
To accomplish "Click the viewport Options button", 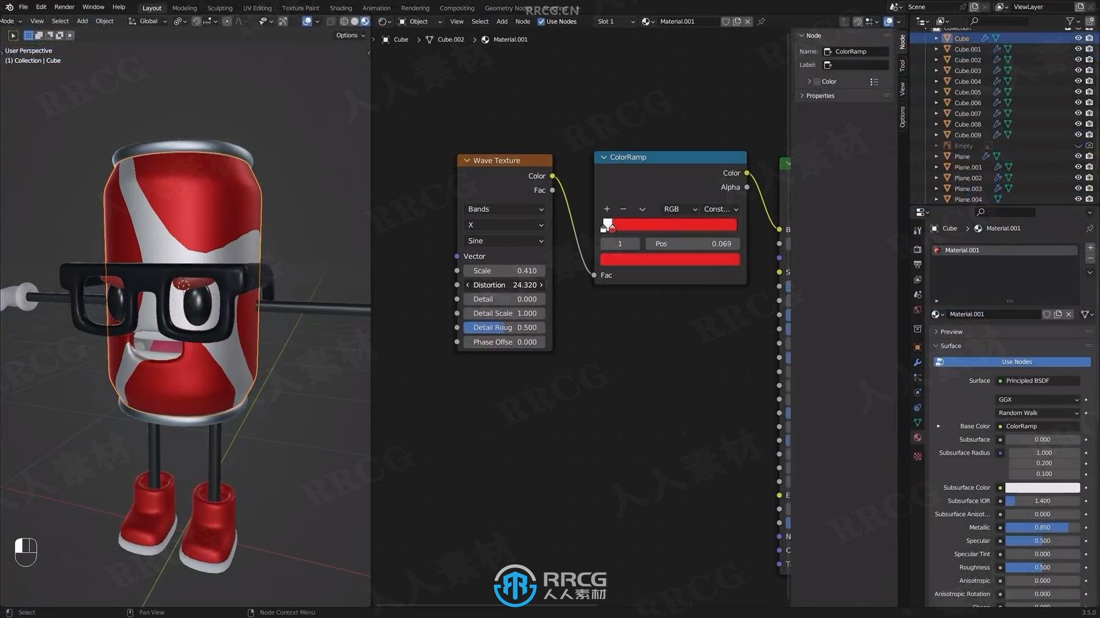I will tap(350, 35).
